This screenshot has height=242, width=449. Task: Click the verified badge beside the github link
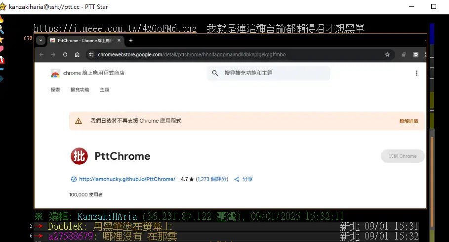point(74,179)
